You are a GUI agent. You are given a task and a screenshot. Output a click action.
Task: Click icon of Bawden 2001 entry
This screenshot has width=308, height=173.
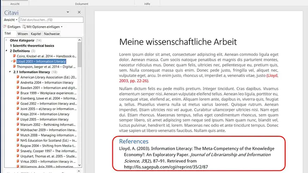18,88
